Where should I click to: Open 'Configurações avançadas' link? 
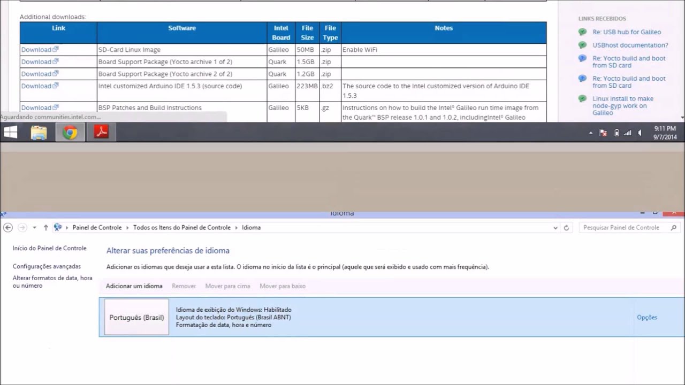coord(47,266)
